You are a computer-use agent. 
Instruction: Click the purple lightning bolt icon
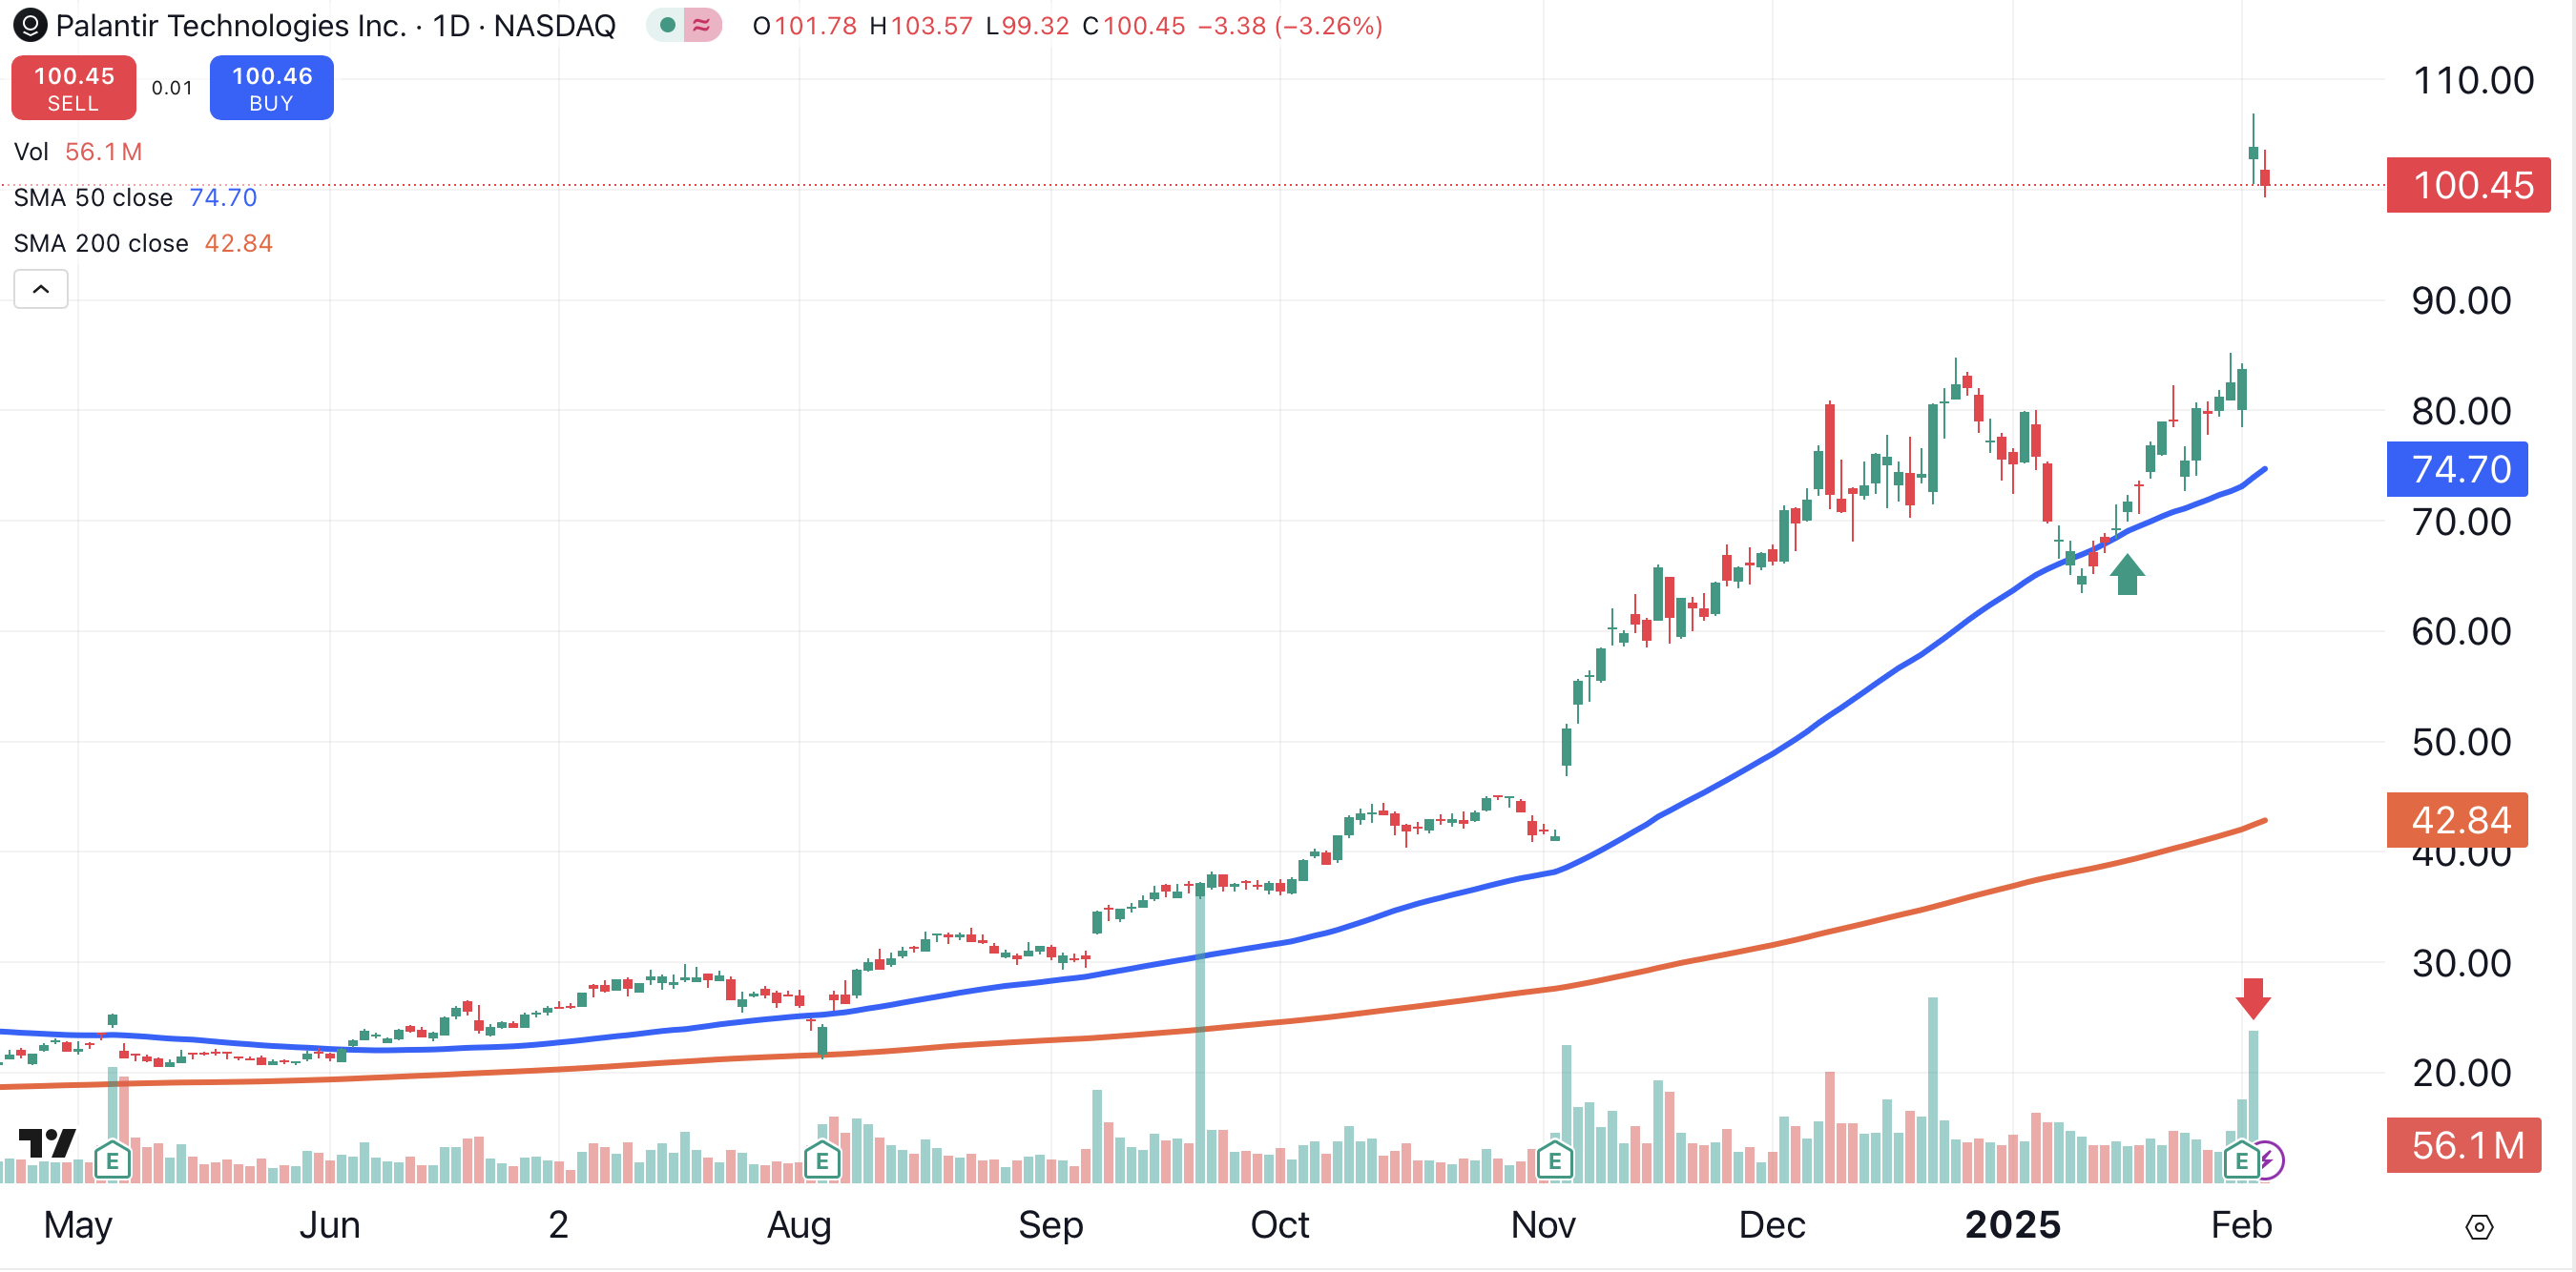(x=2269, y=1161)
